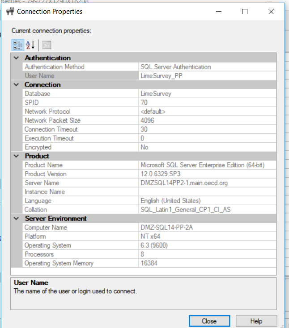This screenshot has width=289, height=328.
Task: Select the Operating System Memory row
Action: tap(81, 263)
